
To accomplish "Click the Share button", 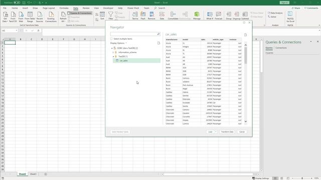I will (296, 8).
